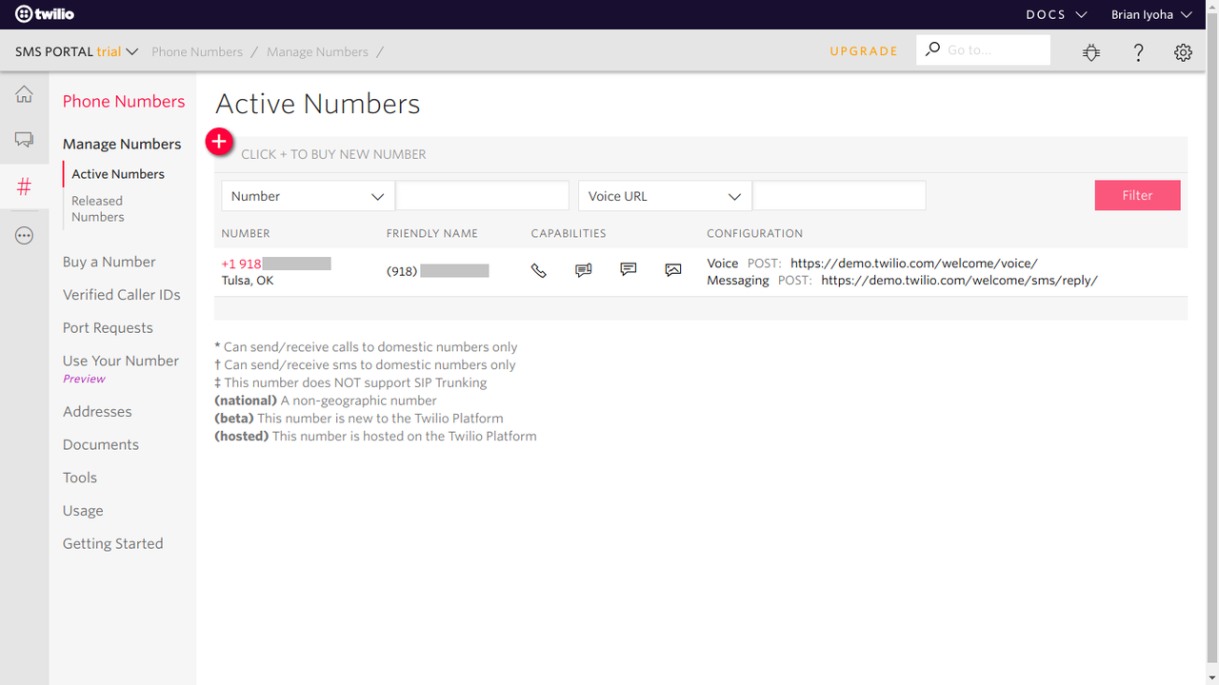Click the MMS picture message capability icon
The height and width of the screenshot is (685, 1219).
(673, 271)
